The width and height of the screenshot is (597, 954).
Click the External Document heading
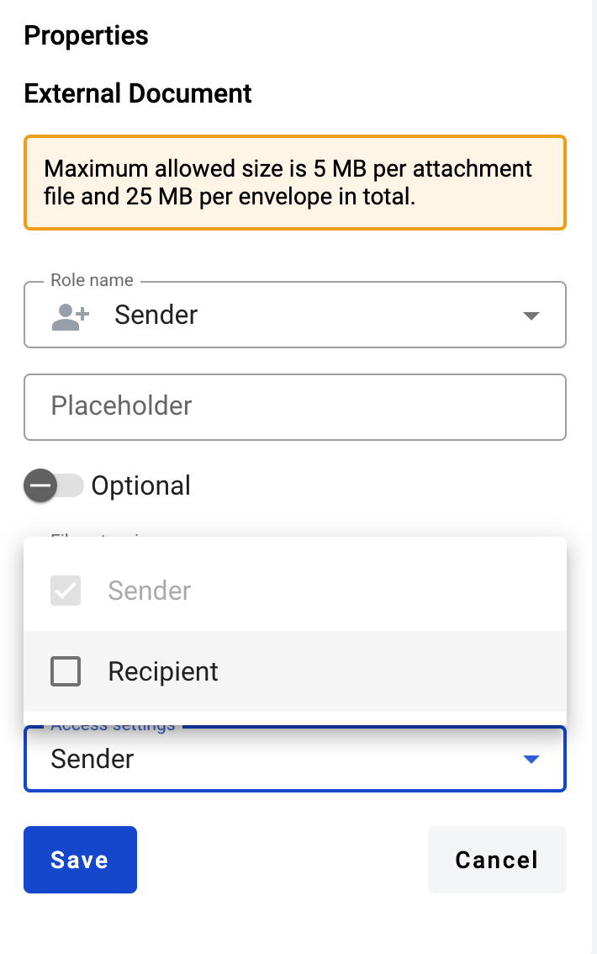click(x=138, y=93)
